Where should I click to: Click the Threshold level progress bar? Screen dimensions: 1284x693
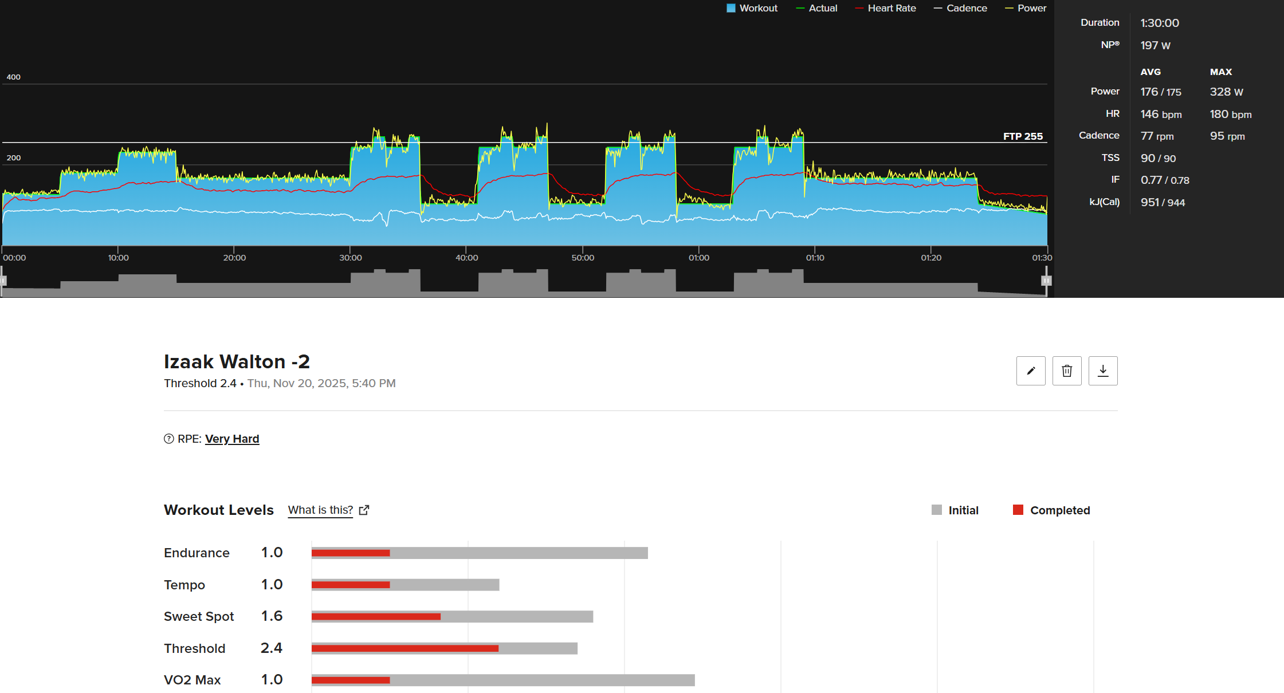click(x=444, y=648)
